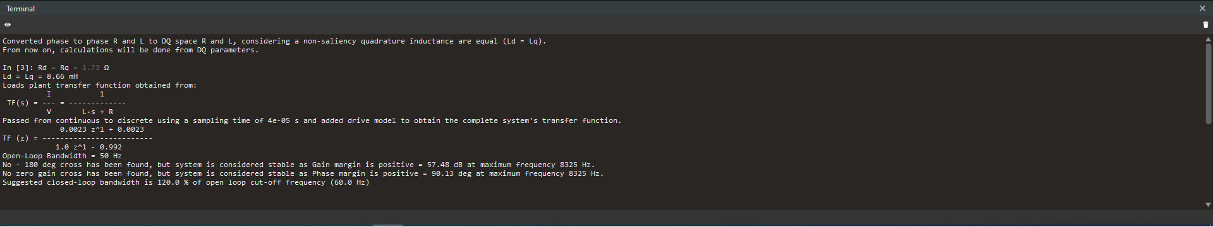Toggle the eye visibility icon
Image resolution: width=1214 pixels, height=227 pixels.
click(8, 25)
